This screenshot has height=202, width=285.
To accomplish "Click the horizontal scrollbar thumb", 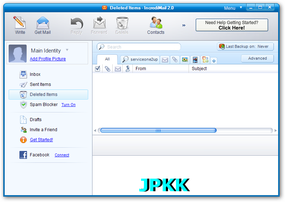I will [158, 130].
